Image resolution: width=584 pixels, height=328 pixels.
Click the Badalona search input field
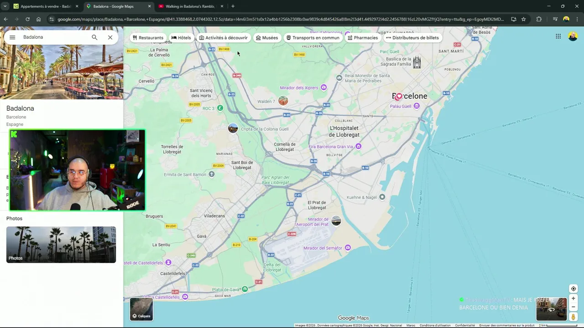tap(54, 37)
